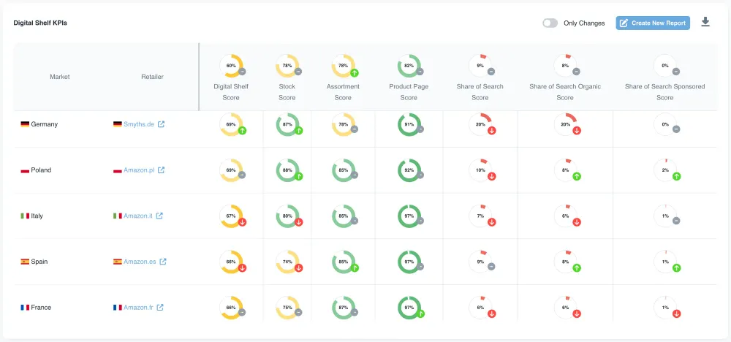
Task: Click header Share of Search 9% donut
Action: tap(480, 66)
